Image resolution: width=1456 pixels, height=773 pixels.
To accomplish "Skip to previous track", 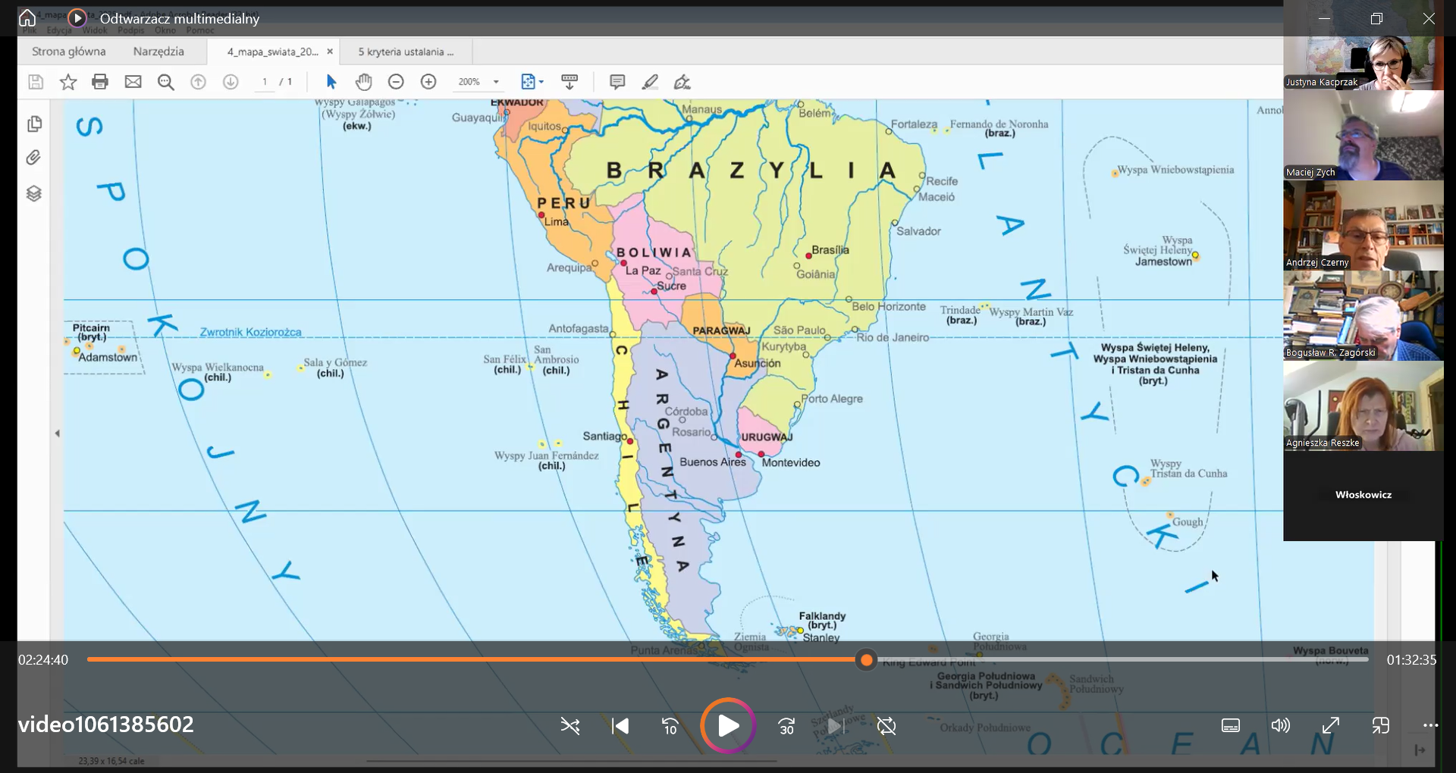I will click(620, 726).
